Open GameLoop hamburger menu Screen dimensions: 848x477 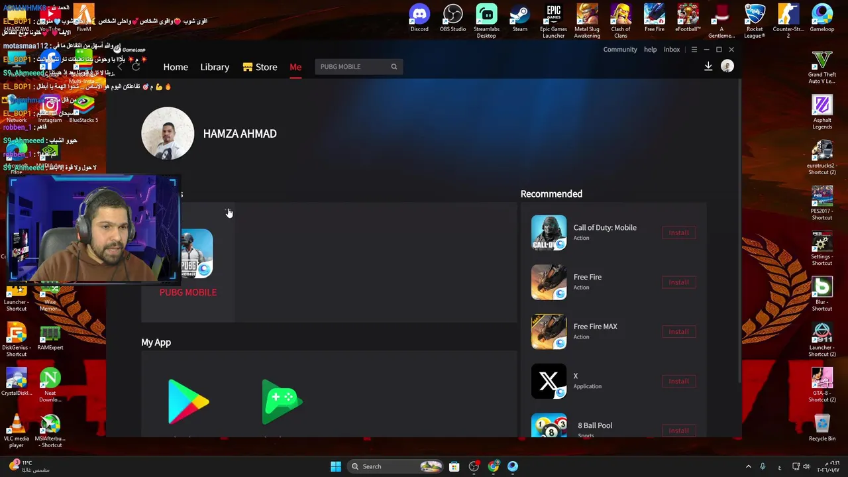pos(694,50)
